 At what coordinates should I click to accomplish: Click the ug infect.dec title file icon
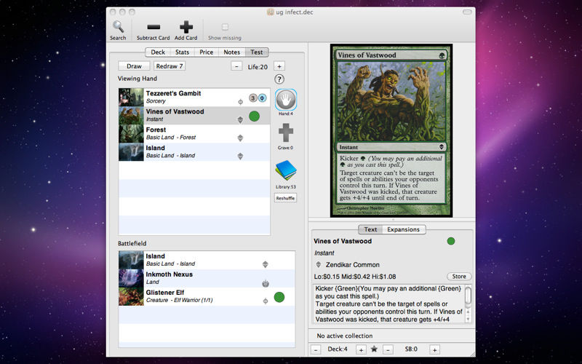270,12
